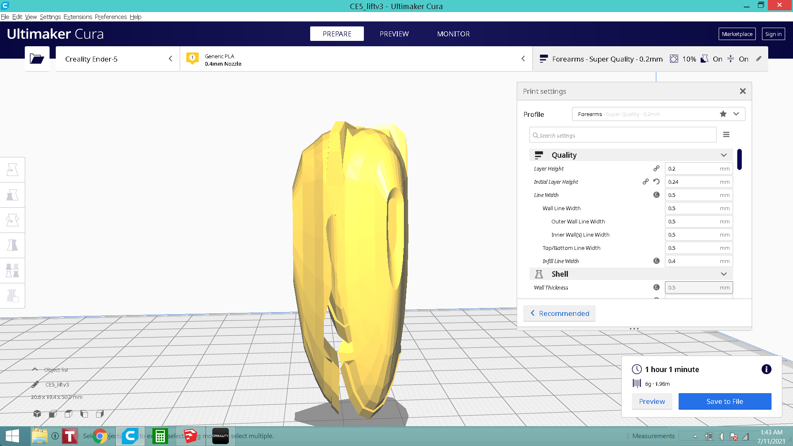Switch to the PREVIEW stage tab
The image size is (793, 446).
point(394,34)
